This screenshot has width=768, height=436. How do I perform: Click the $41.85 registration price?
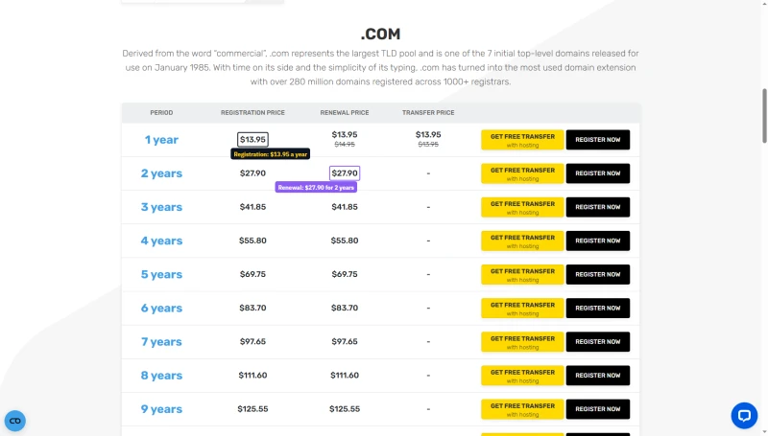(x=252, y=207)
